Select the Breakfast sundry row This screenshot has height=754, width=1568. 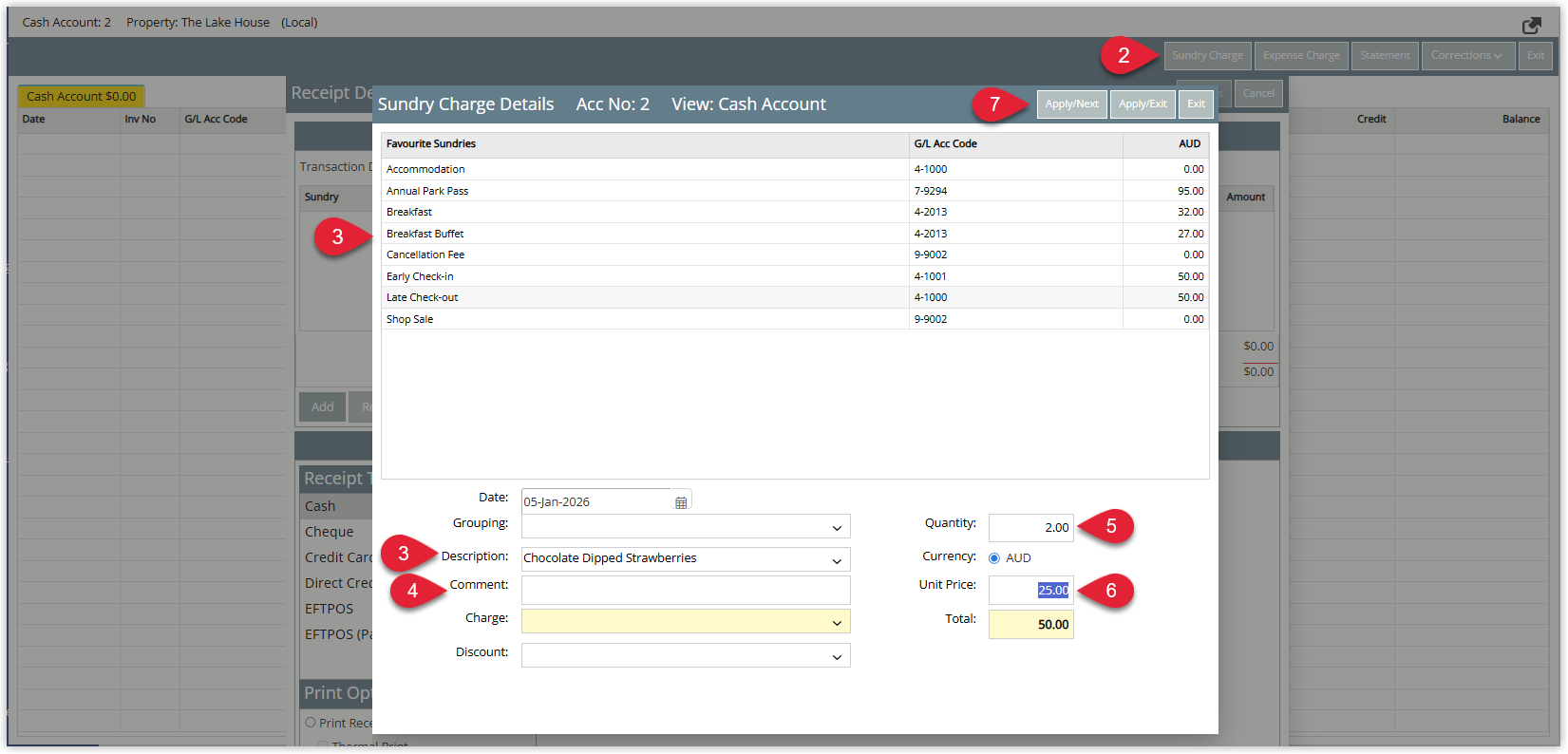pos(795,212)
